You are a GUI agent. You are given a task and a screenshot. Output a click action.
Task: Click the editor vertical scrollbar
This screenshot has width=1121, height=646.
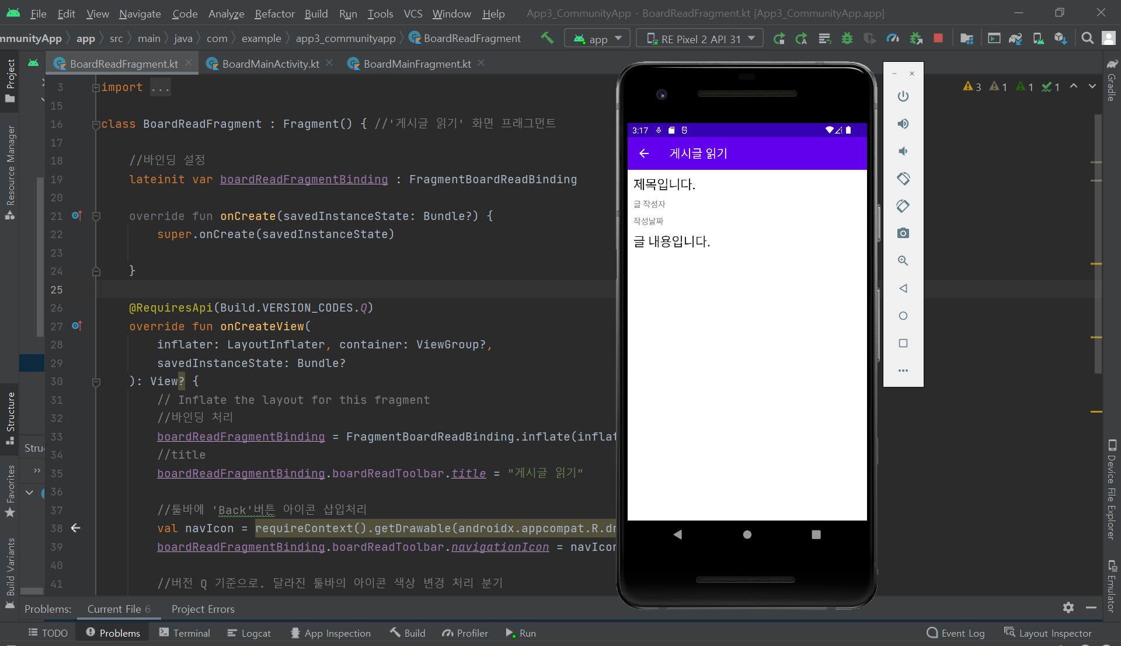point(1097,233)
